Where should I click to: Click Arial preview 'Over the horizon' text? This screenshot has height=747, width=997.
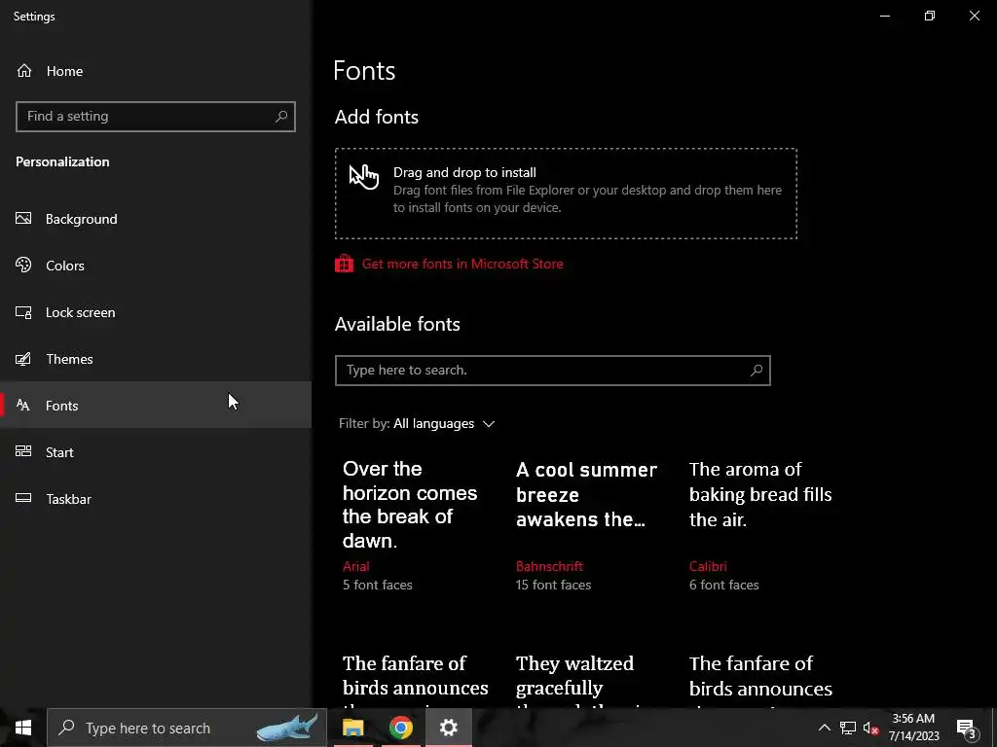pyautogui.click(x=410, y=505)
